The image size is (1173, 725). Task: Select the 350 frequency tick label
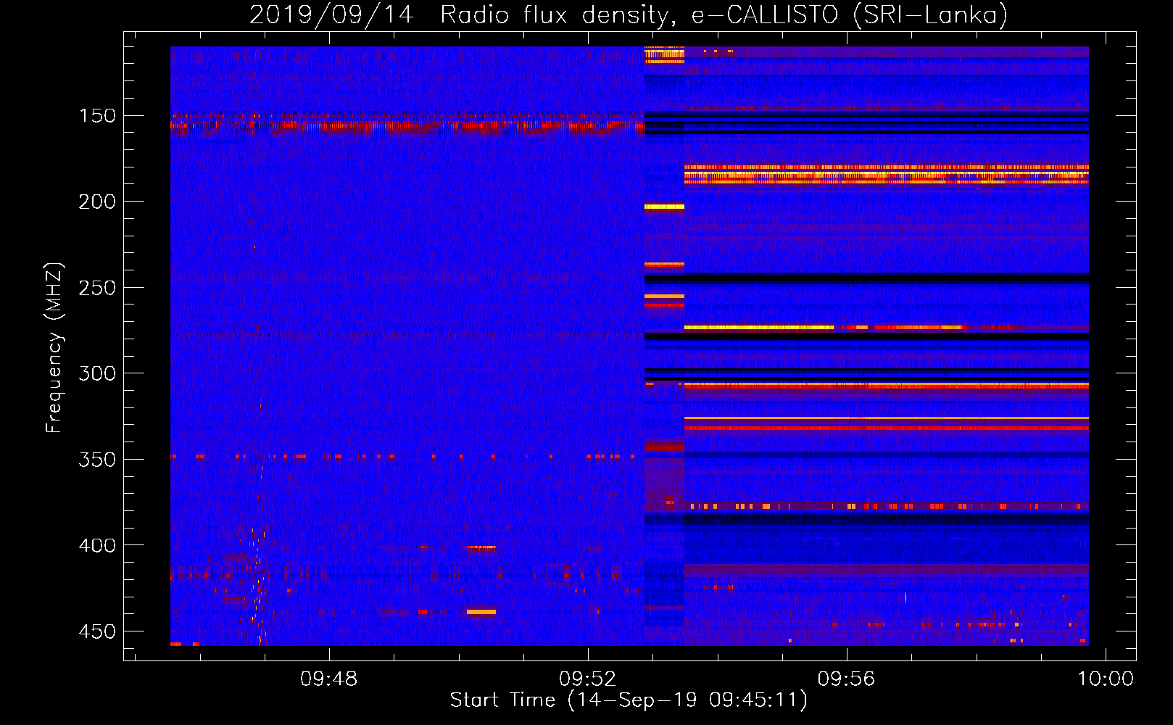point(97,460)
